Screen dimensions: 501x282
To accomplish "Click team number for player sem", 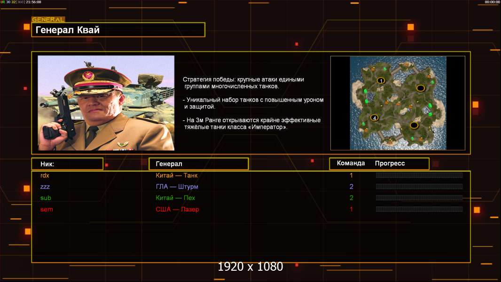I will coord(351,209).
